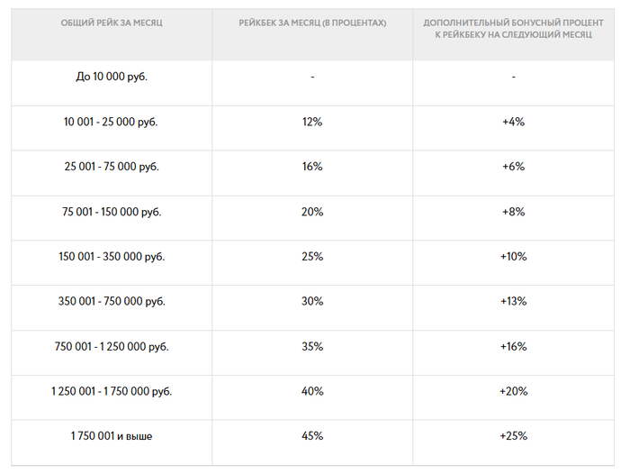Select the "350 001 - 750 000 руб." cell
630x474 pixels.
[x=112, y=301]
